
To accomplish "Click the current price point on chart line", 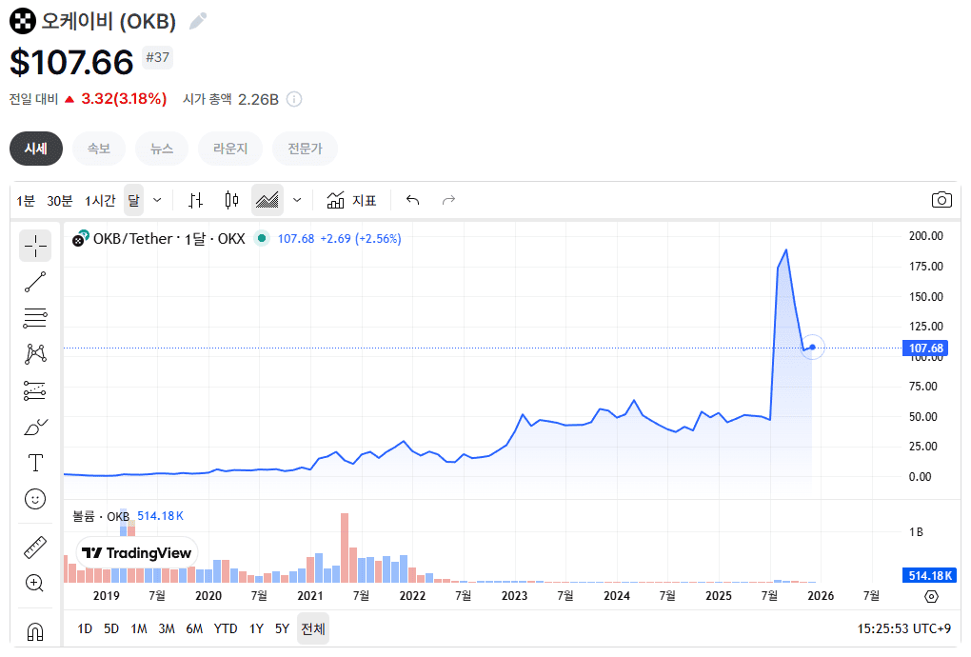I will tap(812, 348).
